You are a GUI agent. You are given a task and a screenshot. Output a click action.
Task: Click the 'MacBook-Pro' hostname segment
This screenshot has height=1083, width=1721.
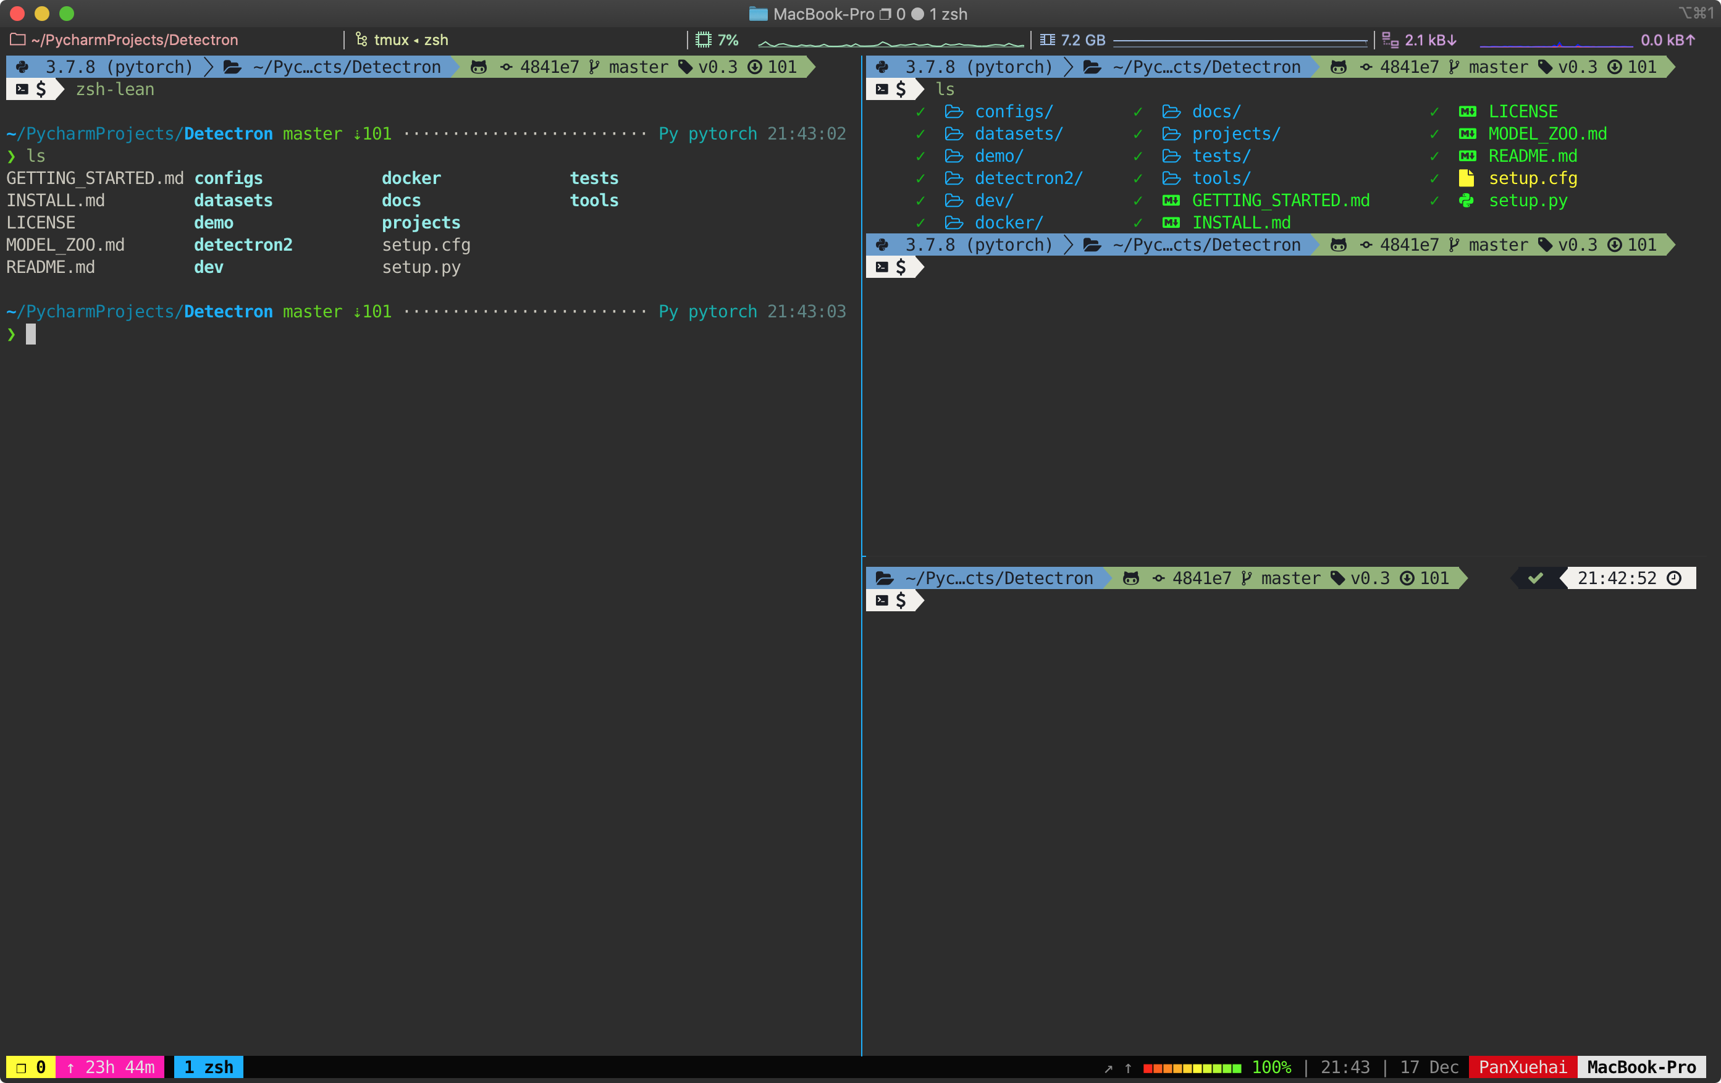tap(1641, 1066)
